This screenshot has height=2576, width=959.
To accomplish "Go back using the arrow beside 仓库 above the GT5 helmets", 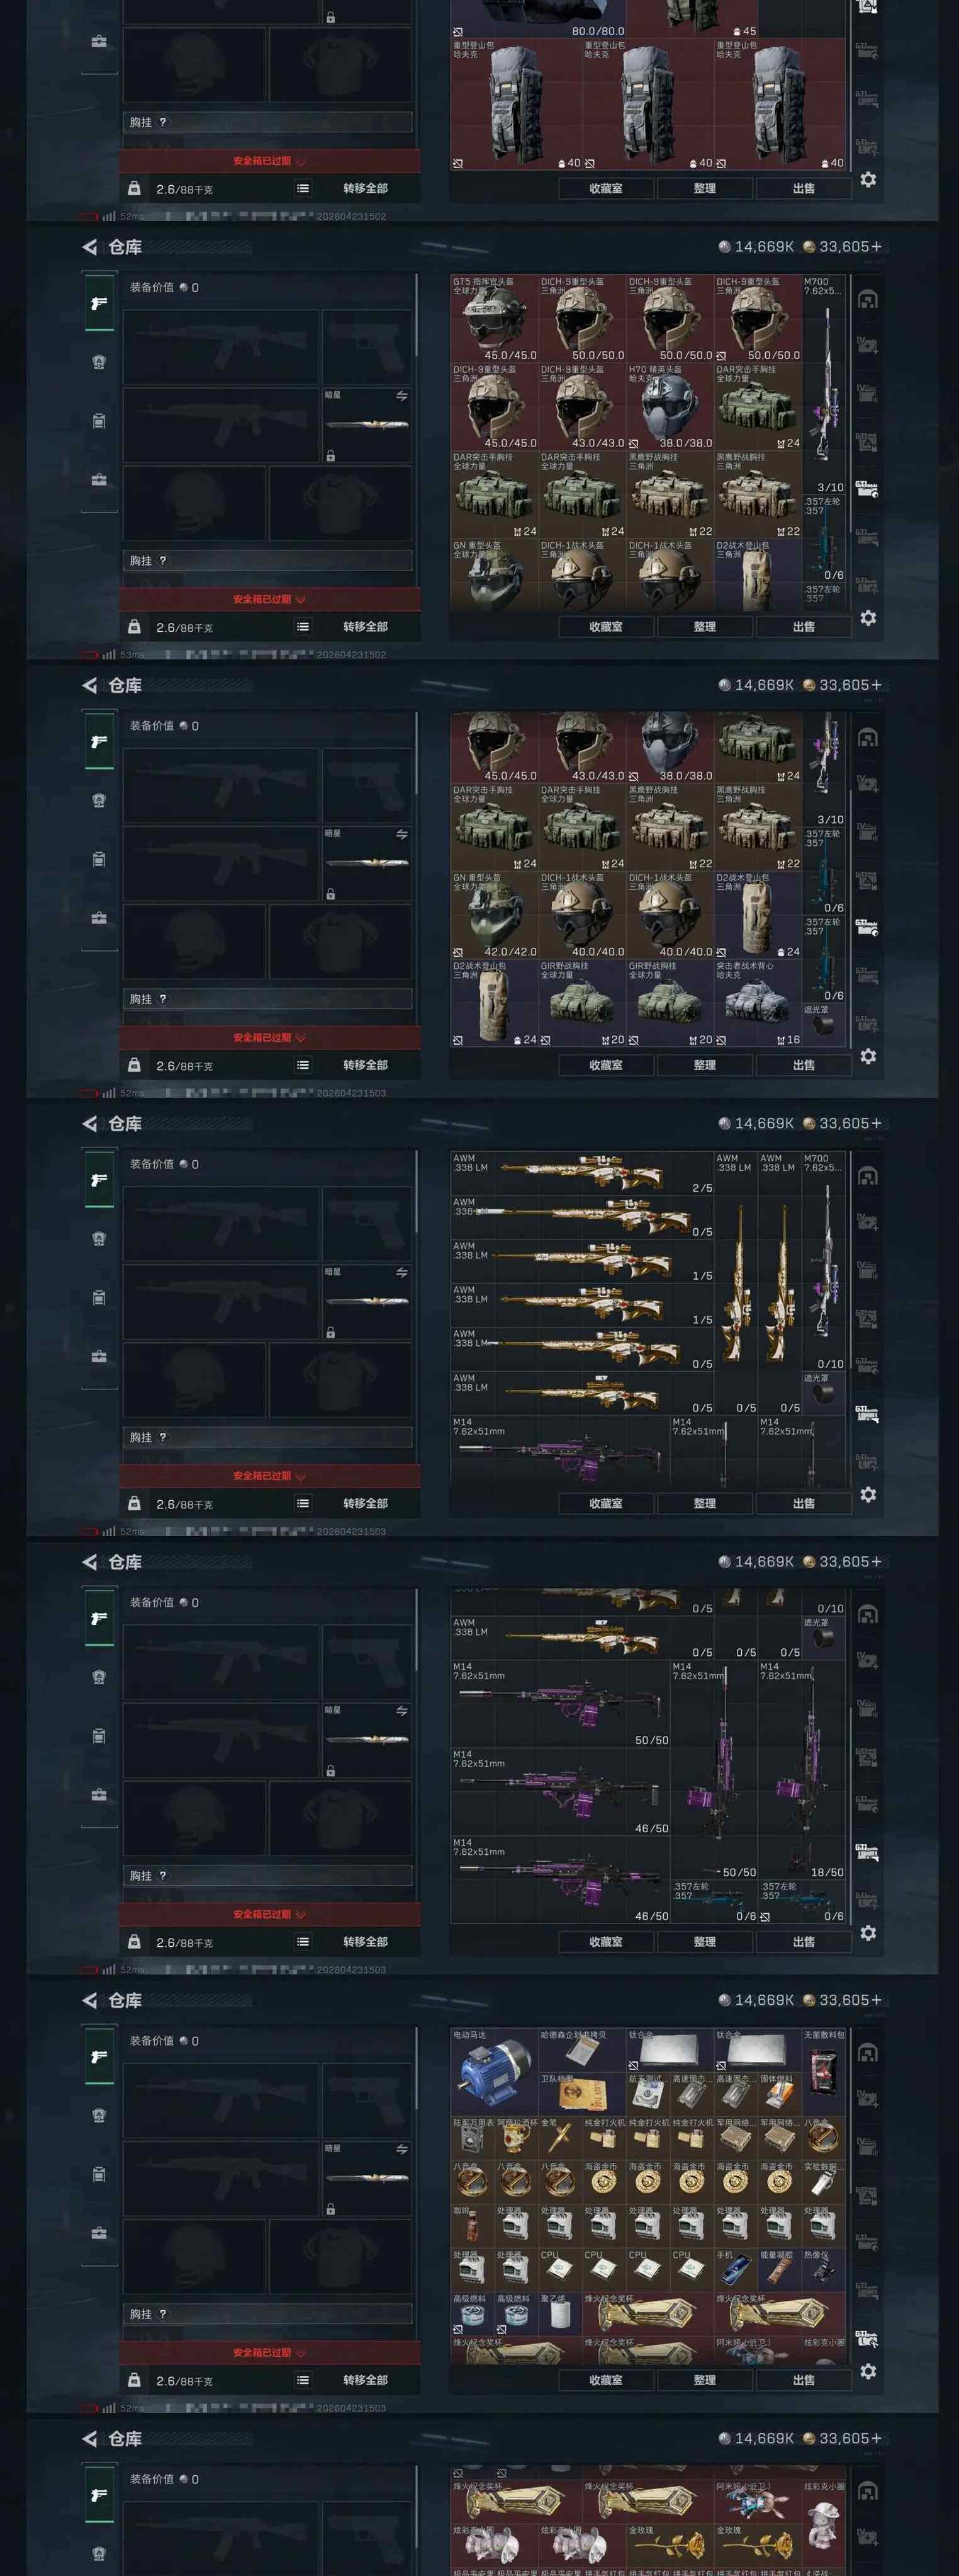I will [x=90, y=247].
